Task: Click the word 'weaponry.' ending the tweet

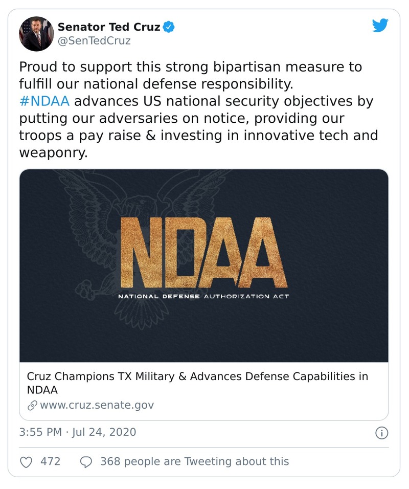Action: [x=53, y=153]
